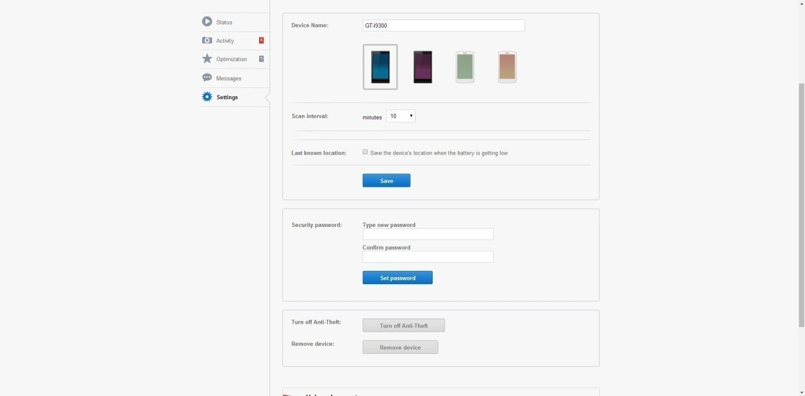
Task: Select the white phone with green screen
Action: click(465, 67)
